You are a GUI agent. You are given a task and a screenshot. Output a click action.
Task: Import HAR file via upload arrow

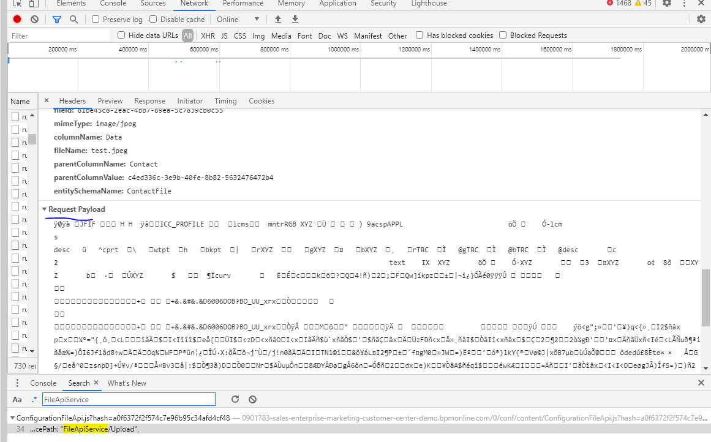(279, 19)
